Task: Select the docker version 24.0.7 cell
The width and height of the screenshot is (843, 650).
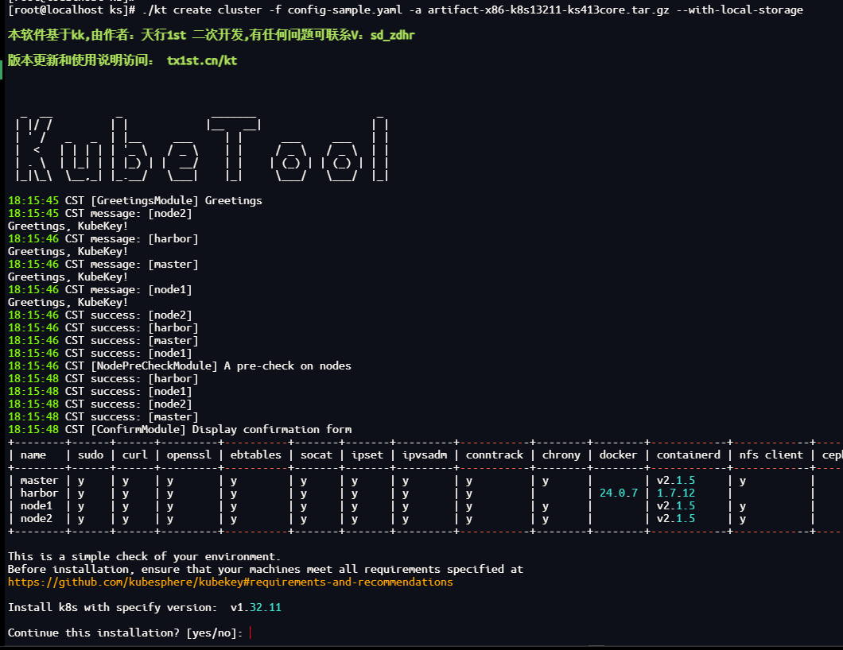Action: (618, 493)
